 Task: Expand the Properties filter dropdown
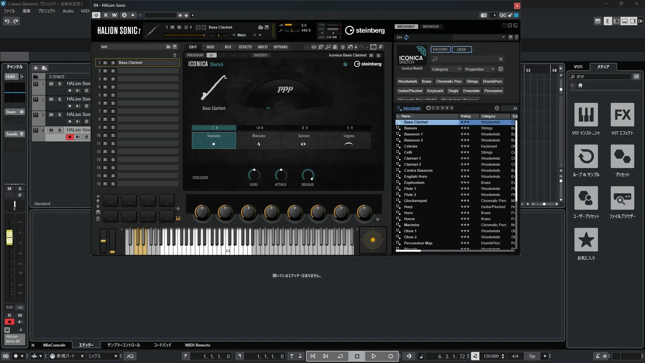click(479, 69)
